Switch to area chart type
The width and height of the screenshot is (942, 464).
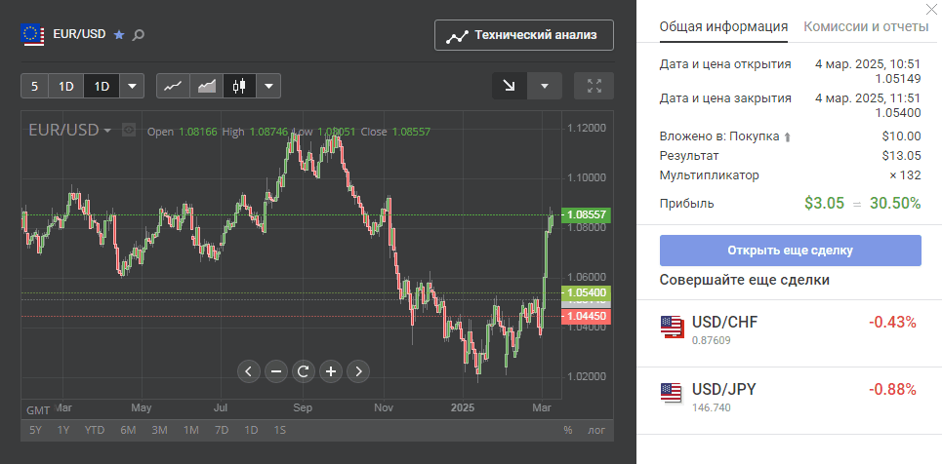(x=207, y=86)
